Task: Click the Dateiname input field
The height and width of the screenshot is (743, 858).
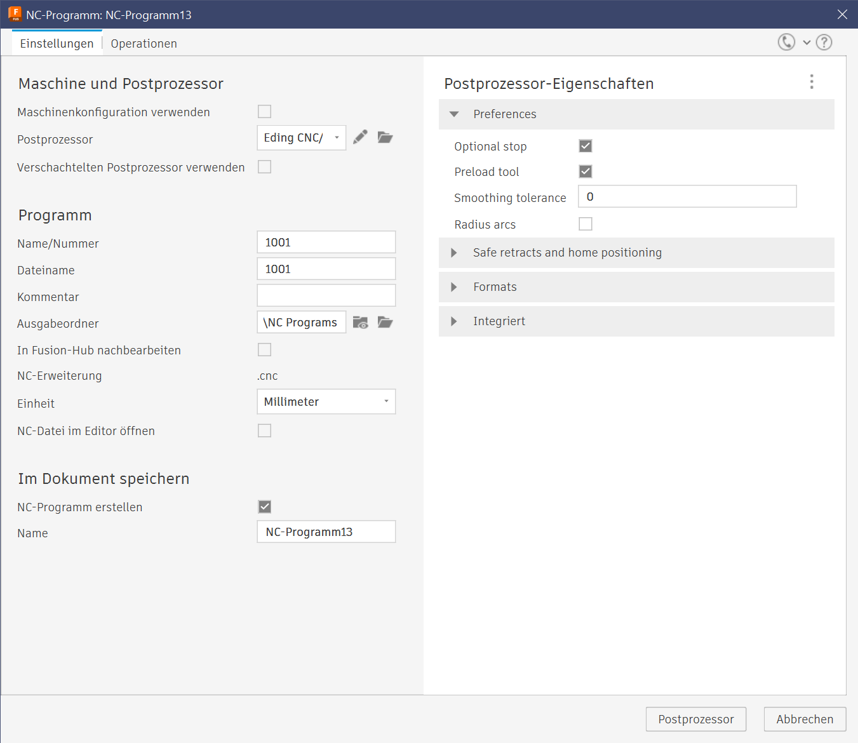Action: pos(326,269)
